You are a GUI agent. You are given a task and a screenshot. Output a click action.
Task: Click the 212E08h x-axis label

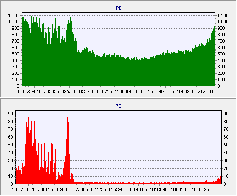click(x=206, y=91)
